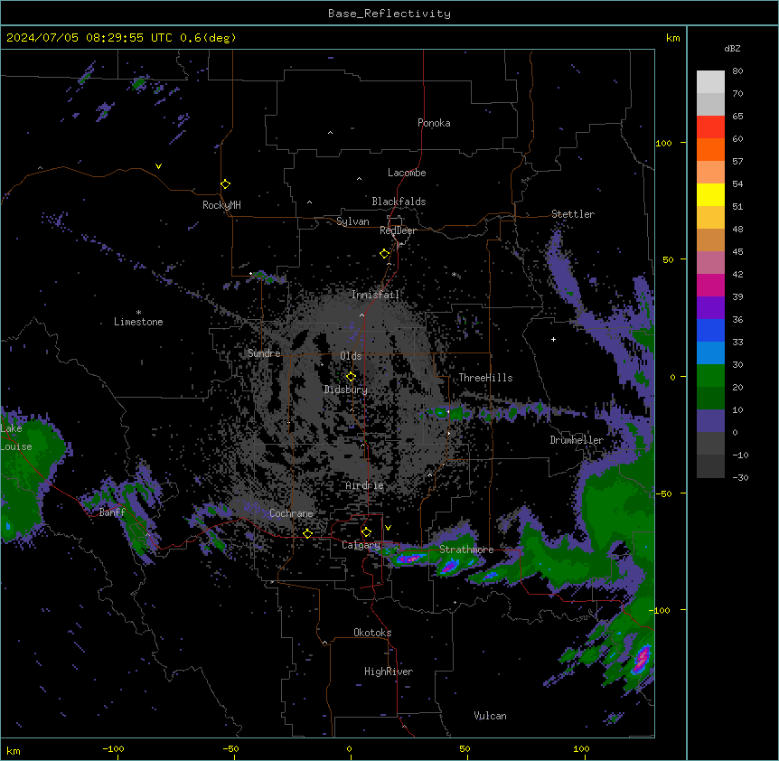Click yellow station marker near Cochrane
The image size is (779, 761).
(x=307, y=533)
